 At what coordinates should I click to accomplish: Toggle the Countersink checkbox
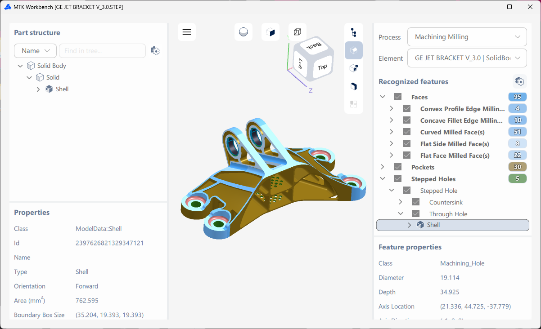[416, 202]
